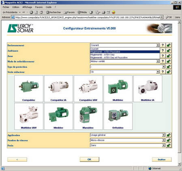Select Réglementé - ATEX Gaz option
The image size is (182, 171).
coord(125,55)
